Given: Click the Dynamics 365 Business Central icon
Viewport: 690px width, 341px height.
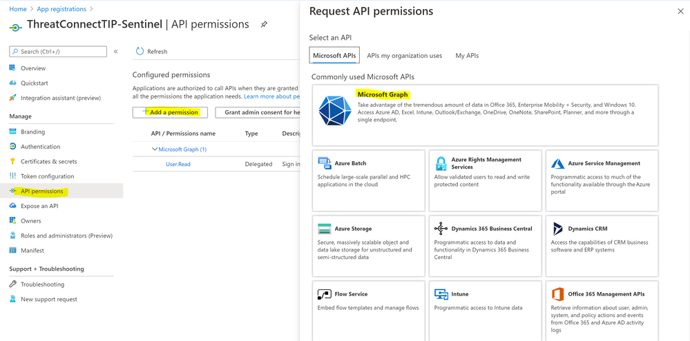Looking at the screenshot, I should (x=441, y=229).
